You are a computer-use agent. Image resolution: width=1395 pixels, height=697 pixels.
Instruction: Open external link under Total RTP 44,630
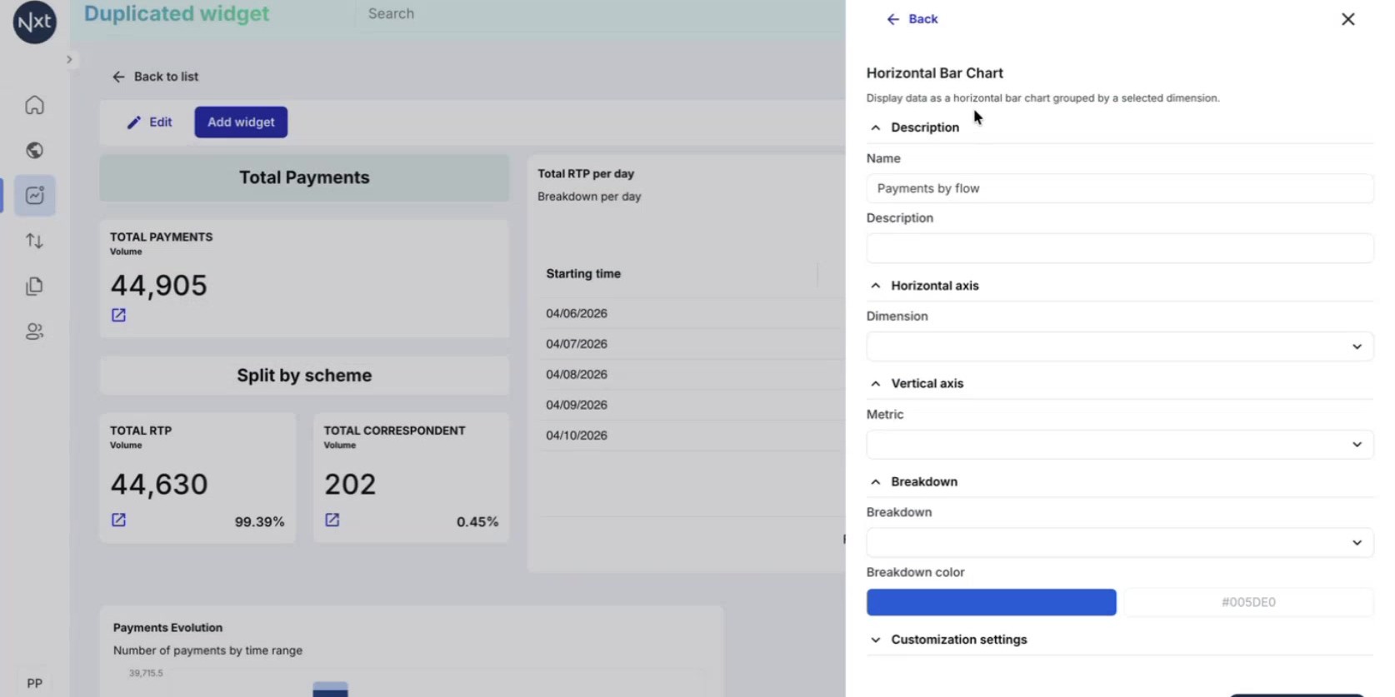118,520
